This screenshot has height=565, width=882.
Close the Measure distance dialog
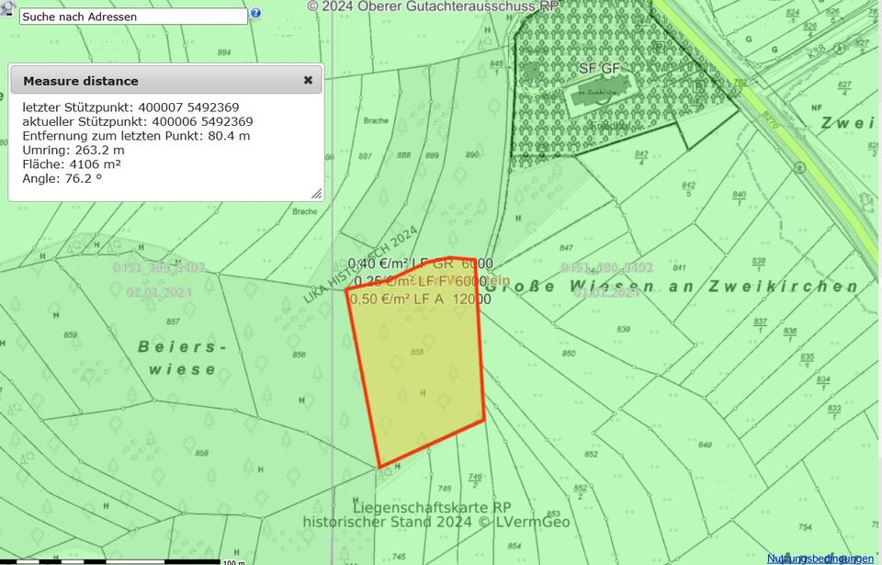coord(308,80)
